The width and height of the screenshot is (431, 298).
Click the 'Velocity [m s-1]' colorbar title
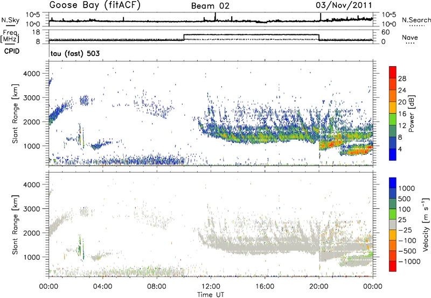click(426, 224)
